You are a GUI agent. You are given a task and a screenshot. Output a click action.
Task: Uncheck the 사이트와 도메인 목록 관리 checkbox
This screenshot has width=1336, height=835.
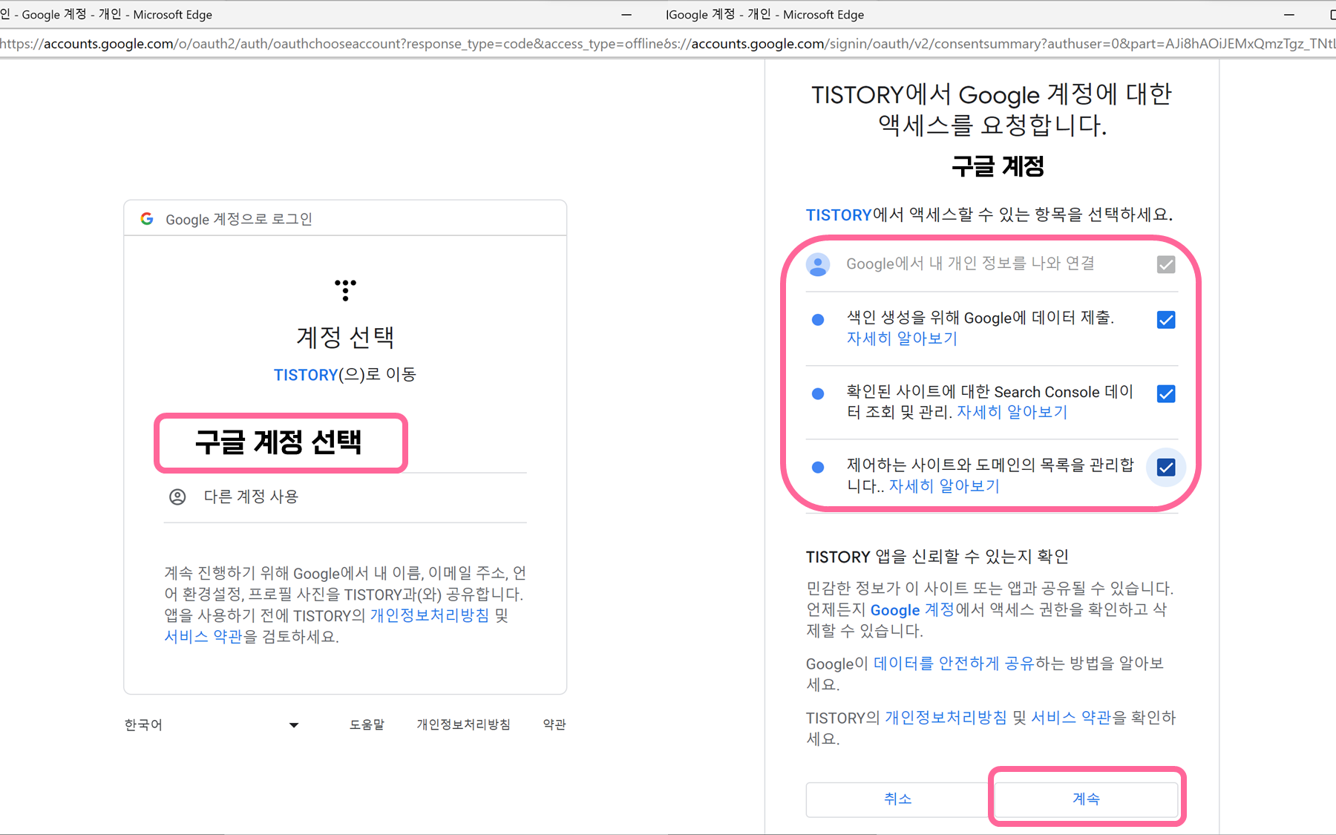click(x=1166, y=468)
